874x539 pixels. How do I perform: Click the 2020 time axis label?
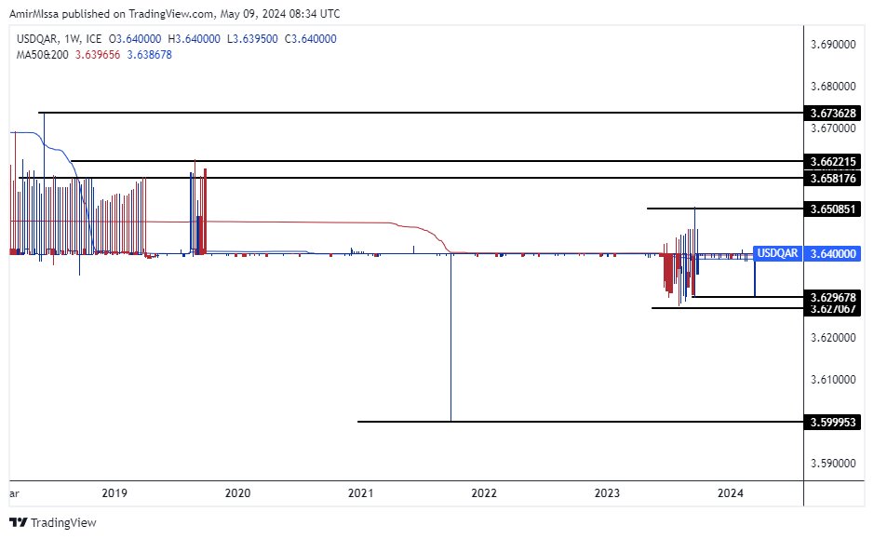pos(237,493)
